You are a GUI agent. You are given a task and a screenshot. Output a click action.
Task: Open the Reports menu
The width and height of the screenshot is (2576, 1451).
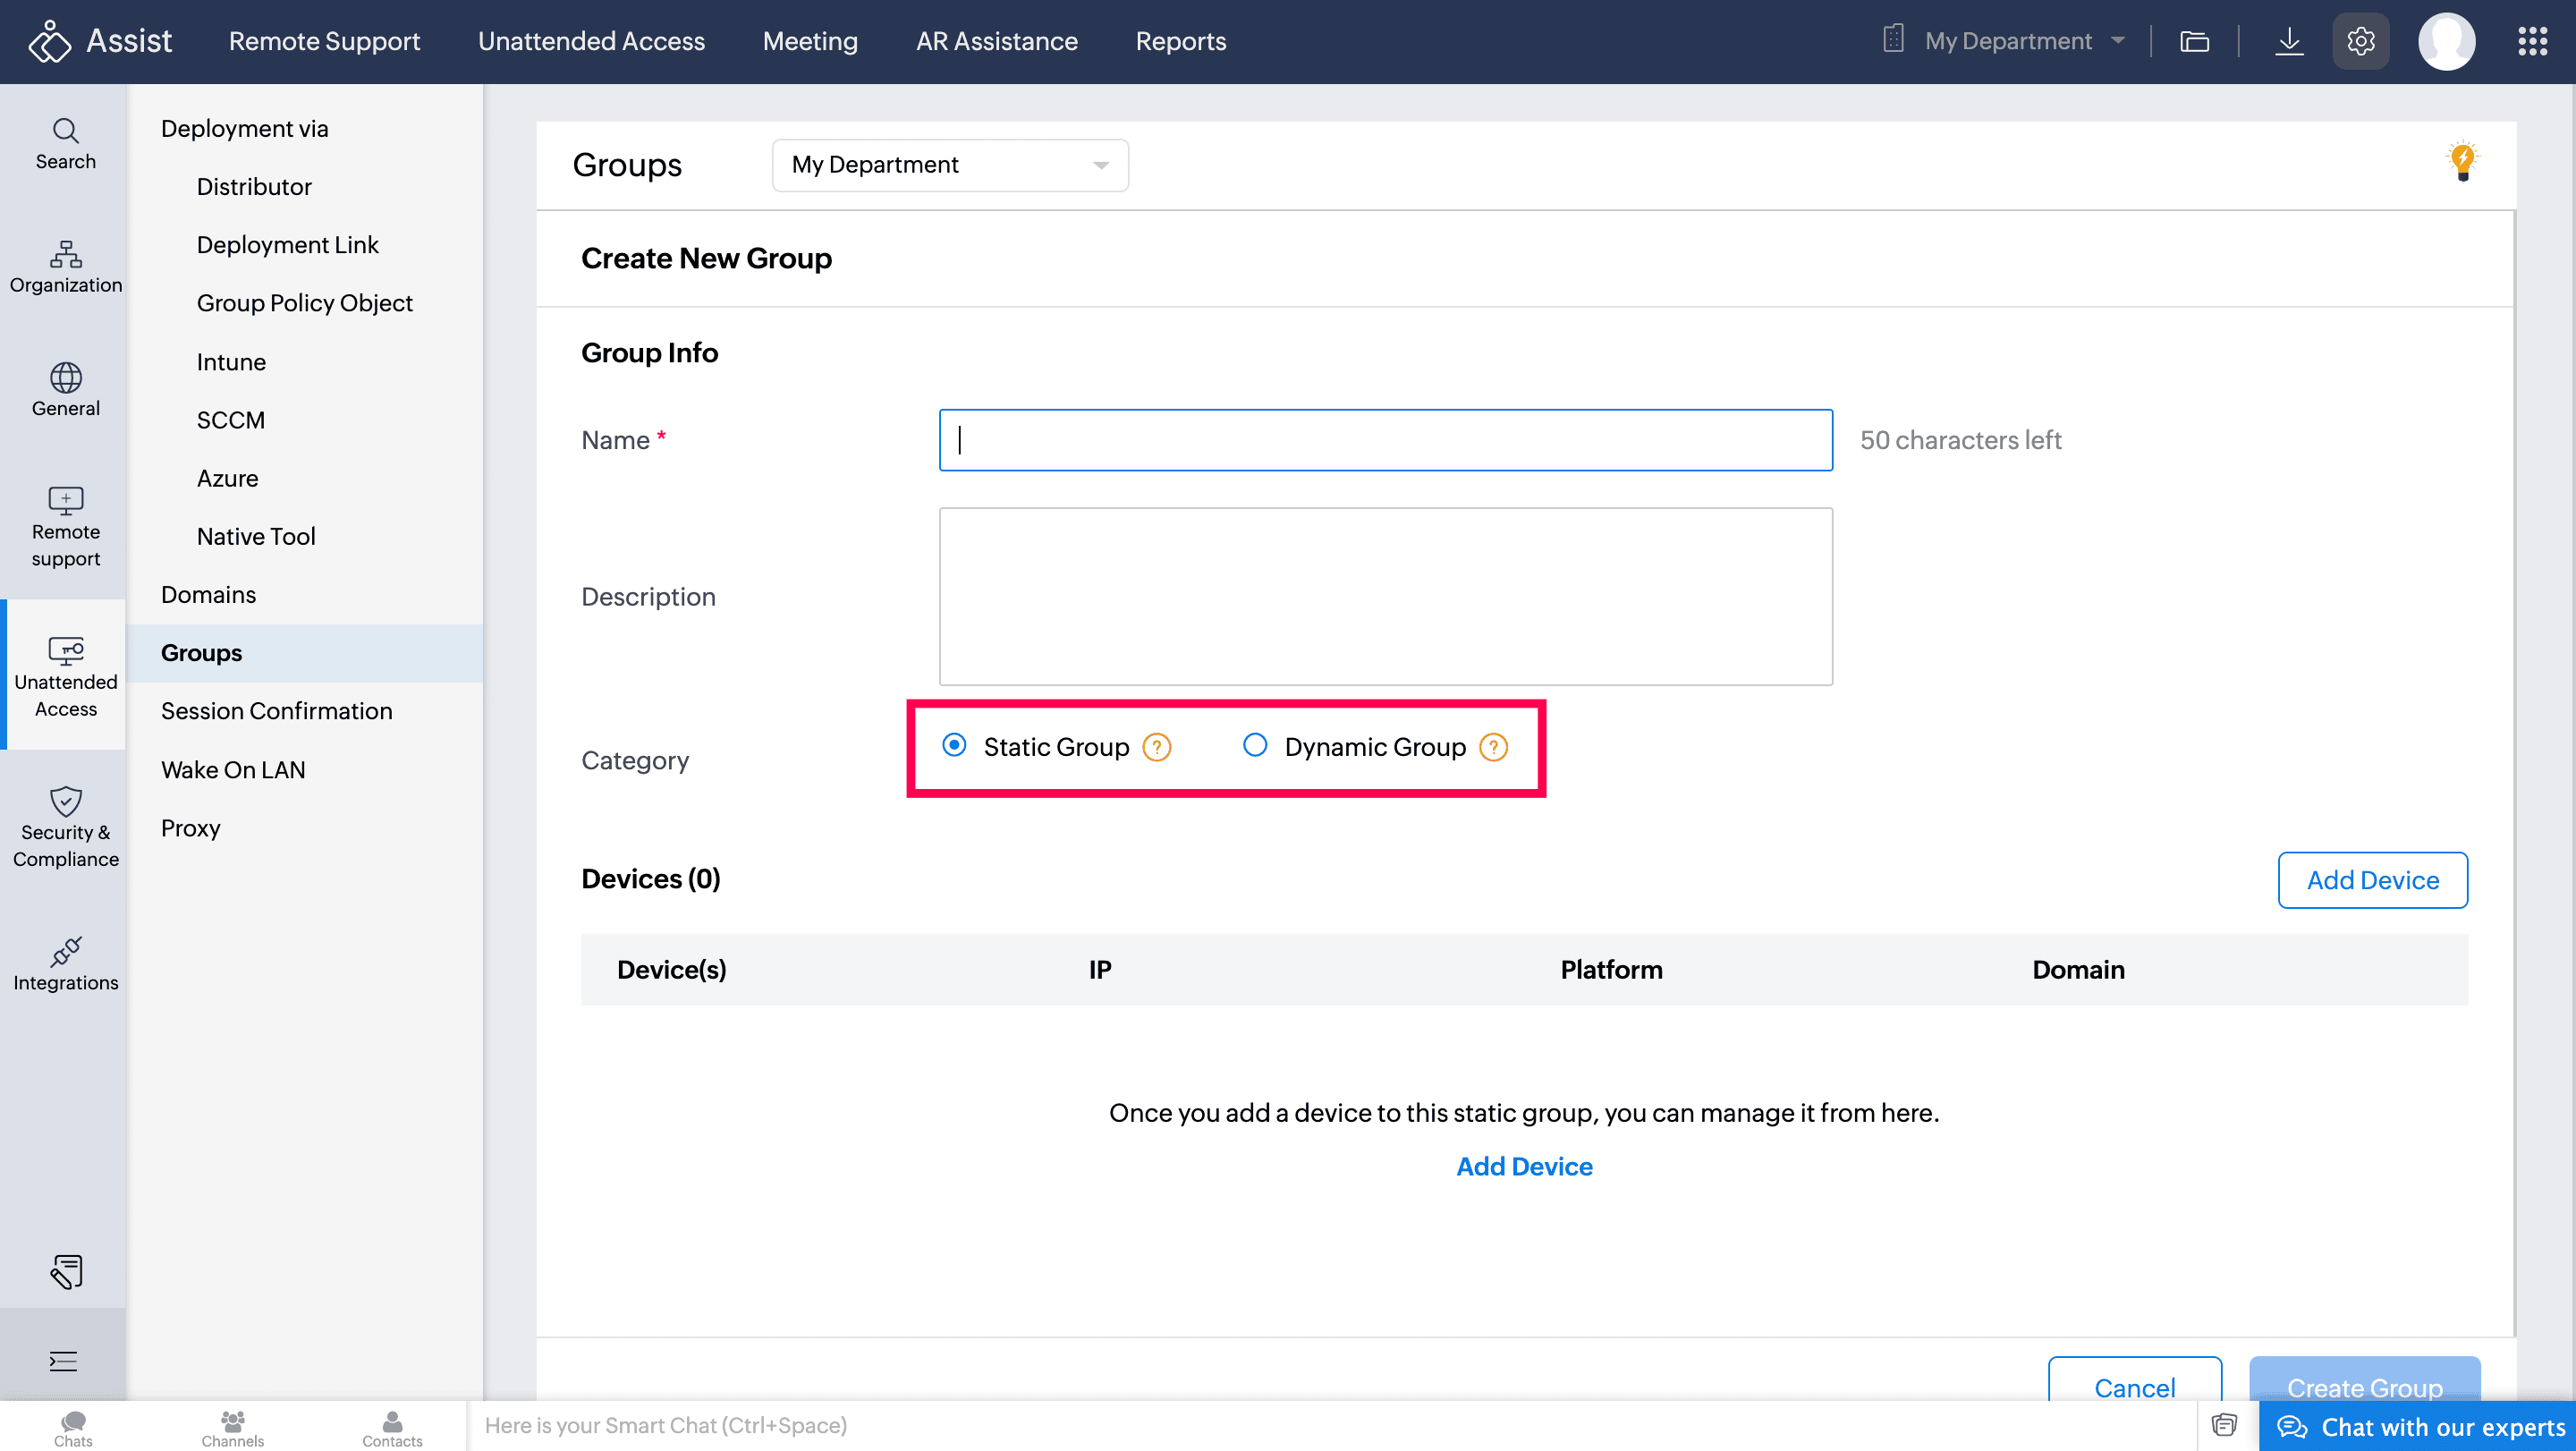click(1180, 41)
